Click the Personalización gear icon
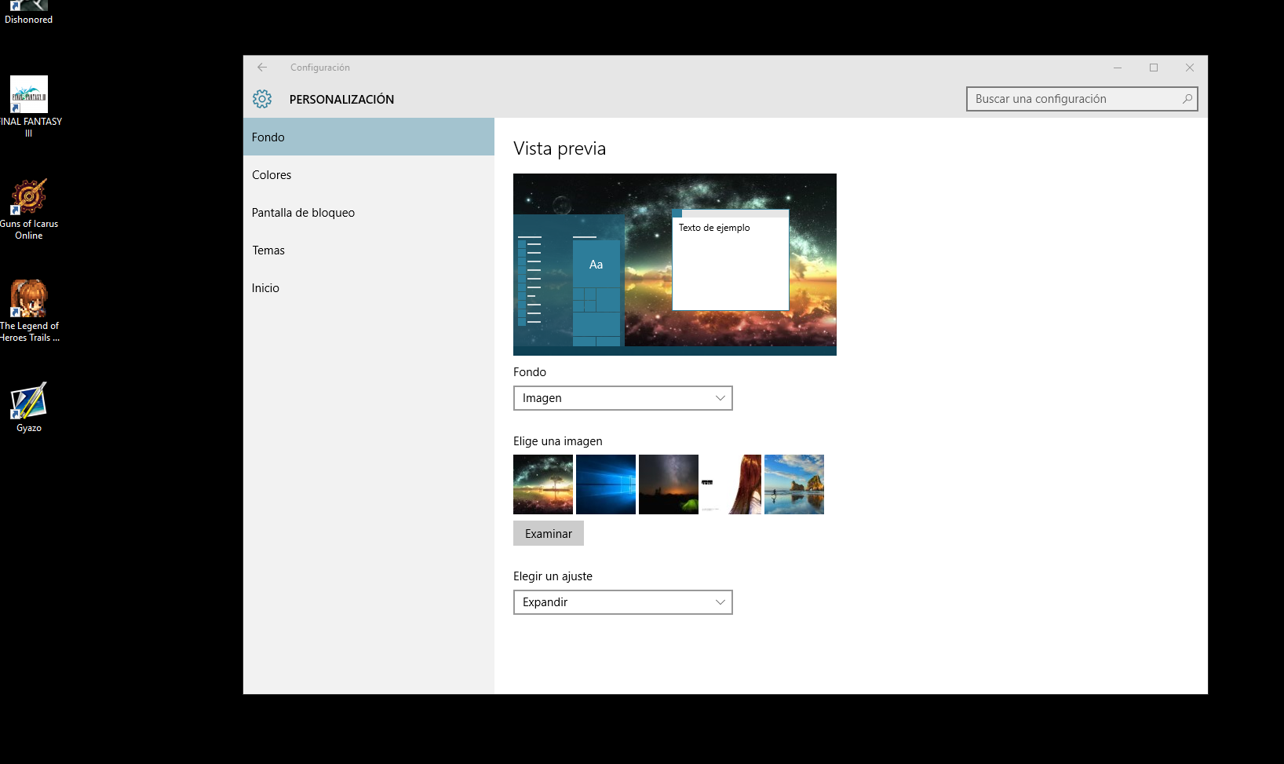This screenshot has width=1284, height=764. coord(261,99)
